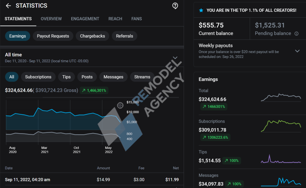The width and height of the screenshot is (306, 188).
Task: Filter the chart by Tips
Action: [x=67, y=77]
